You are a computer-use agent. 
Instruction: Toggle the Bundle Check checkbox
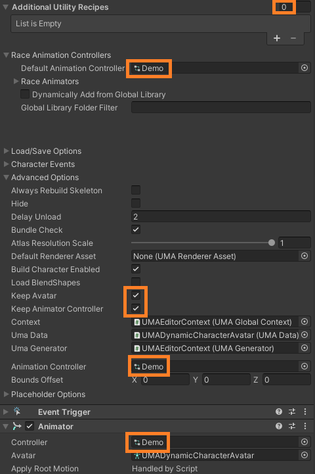pos(136,229)
